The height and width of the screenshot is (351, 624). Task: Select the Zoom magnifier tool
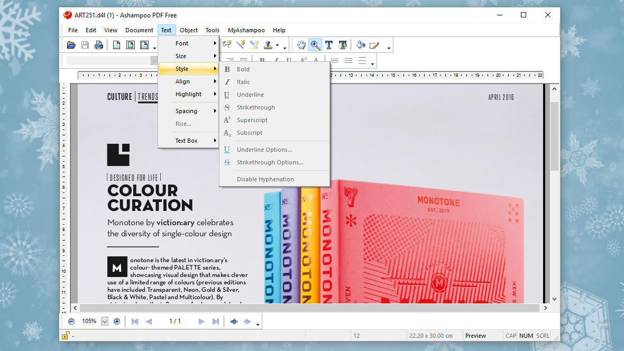(315, 45)
